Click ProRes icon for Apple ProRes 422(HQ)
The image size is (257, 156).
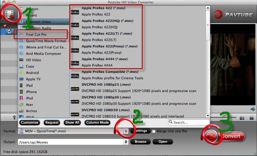pos(75,25)
